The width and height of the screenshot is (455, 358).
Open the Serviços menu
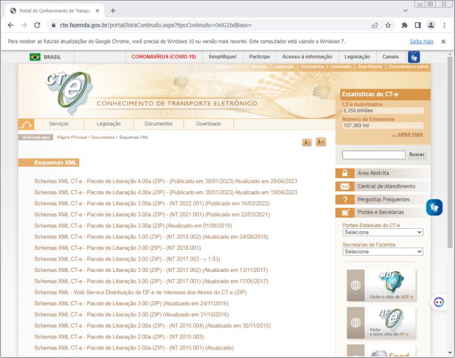click(x=59, y=124)
